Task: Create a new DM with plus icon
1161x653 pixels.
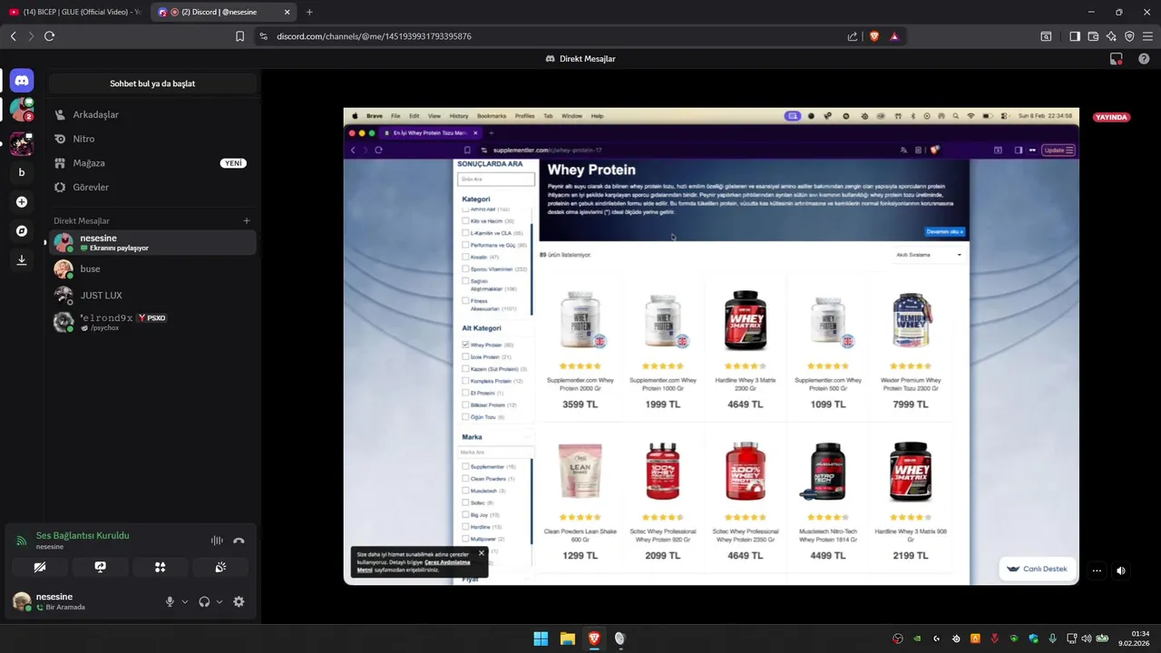Action: tap(247, 220)
